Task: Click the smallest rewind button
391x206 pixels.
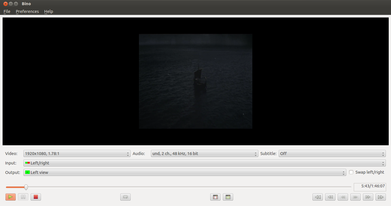Action: tap(343, 197)
